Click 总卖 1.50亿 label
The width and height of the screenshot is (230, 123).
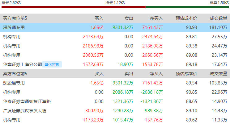click(x=219, y=3)
